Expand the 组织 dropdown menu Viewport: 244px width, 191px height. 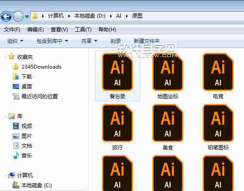point(15,41)
